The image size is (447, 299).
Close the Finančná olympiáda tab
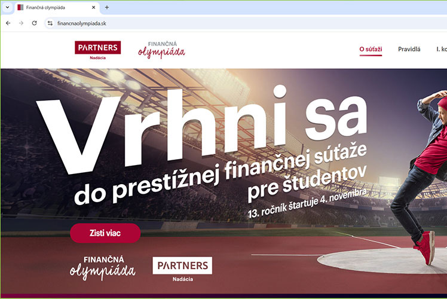pos(93,7)
